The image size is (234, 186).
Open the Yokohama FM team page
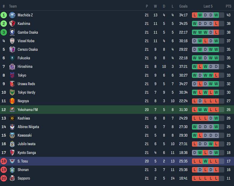point(28,110)
